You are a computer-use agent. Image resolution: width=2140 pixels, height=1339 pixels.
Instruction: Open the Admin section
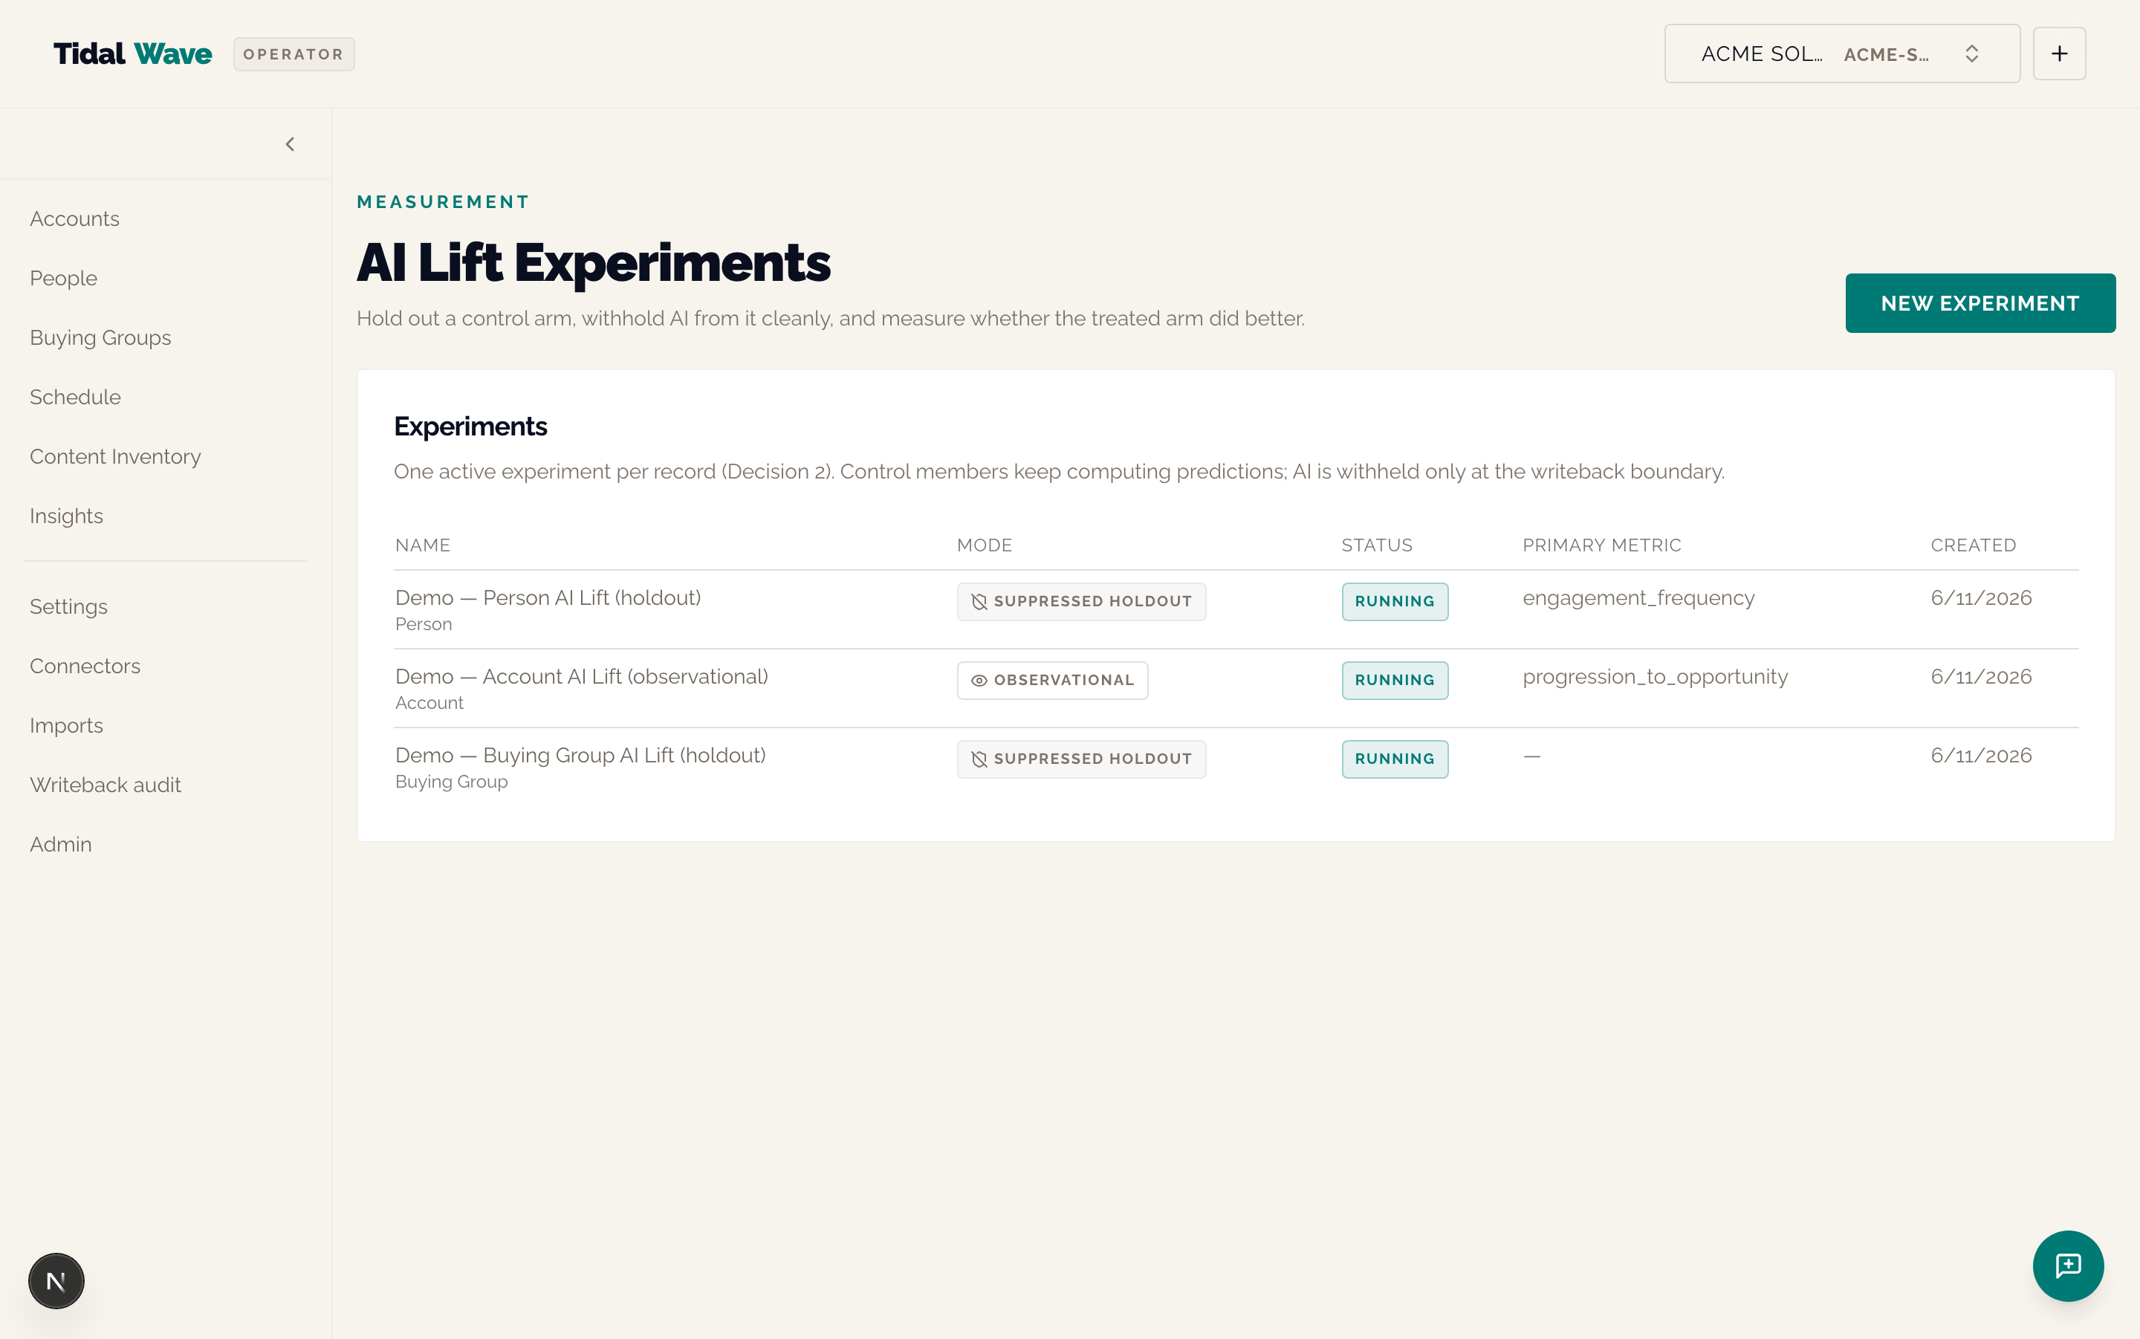pos(60,844)
